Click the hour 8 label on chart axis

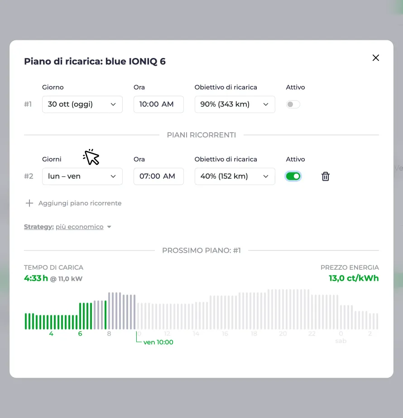[x=109, y=334]
